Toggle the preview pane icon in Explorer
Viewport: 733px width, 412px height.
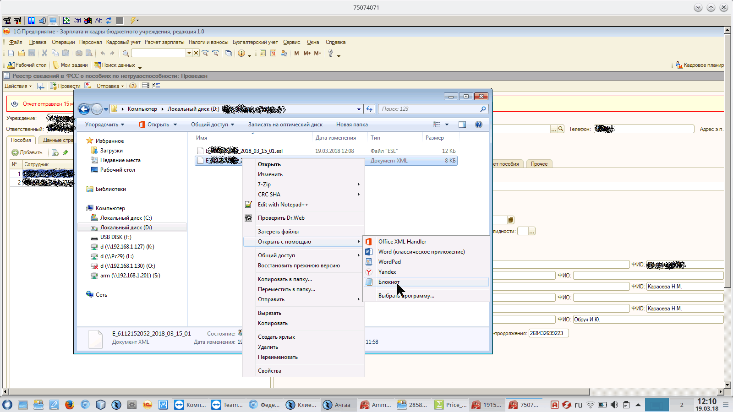[x=462, y=125]
